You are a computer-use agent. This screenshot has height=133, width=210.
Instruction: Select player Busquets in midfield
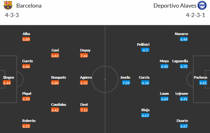coord(58,77)
